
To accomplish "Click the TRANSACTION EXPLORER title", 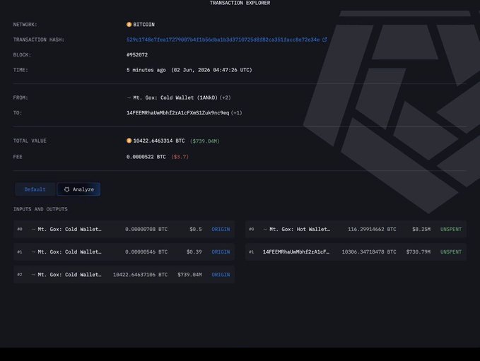I will coord(240,3).
